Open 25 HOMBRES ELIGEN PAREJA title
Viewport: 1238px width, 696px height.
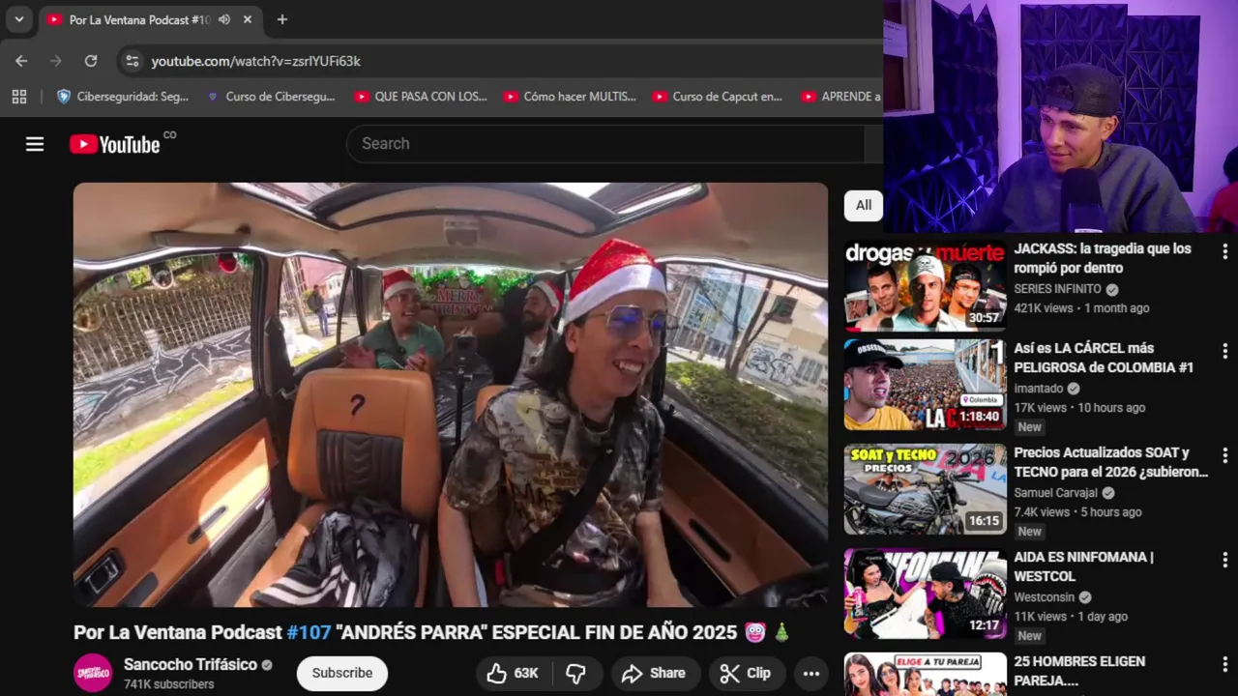point(1079,671)
